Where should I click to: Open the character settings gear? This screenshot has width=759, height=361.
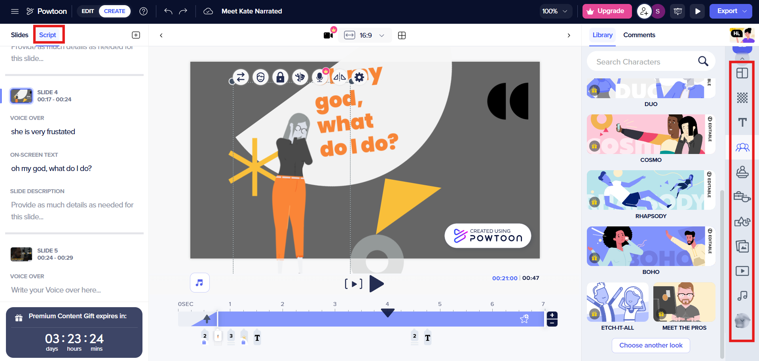click(x=359, y=77)
